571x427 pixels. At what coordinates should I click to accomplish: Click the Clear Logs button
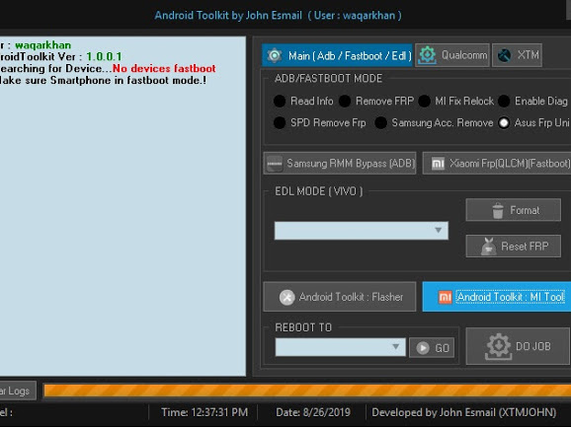coord(18,391)
